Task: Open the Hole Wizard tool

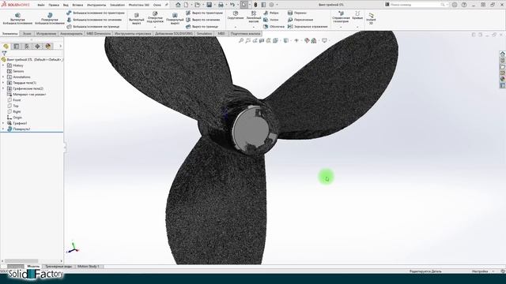Action: click(x=155, y=17)
